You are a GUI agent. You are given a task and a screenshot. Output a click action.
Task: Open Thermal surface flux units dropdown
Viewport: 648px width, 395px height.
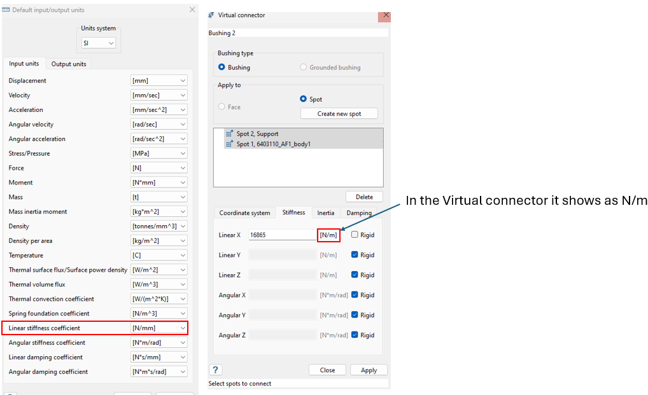point(159,270)
